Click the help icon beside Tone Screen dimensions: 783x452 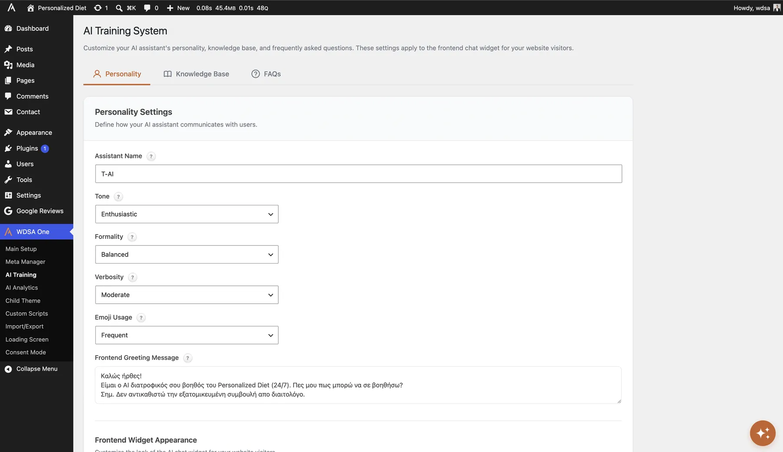coord(118,197)
